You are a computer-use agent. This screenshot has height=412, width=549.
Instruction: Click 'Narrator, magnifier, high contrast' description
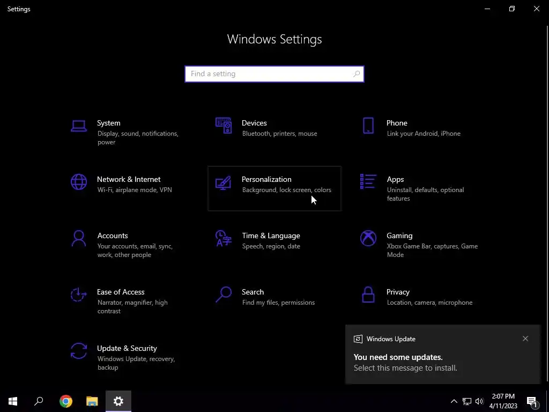tap(132, 307)
